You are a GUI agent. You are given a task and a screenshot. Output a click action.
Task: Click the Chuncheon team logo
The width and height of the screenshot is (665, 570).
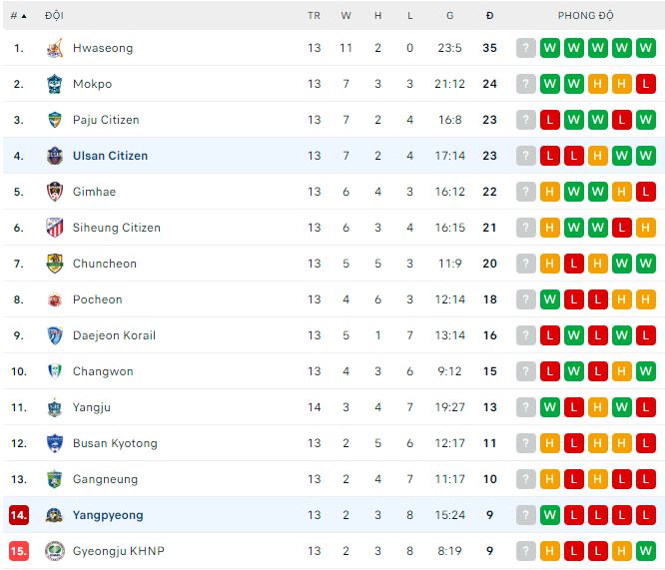click(x=55, y=264)
